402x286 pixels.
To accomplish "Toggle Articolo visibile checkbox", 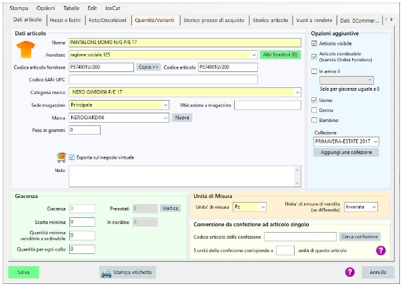I will click(x=314, y=43).
